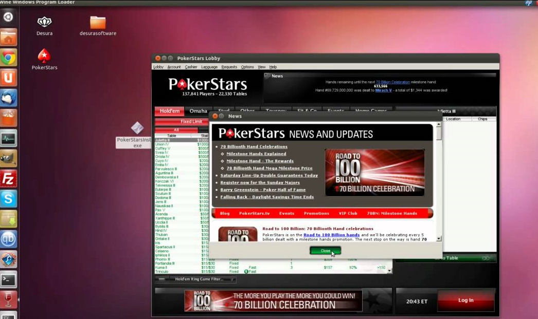
Task: Open Saturday Line-Up Double Guarantees Today link
Action: (269, 176)
